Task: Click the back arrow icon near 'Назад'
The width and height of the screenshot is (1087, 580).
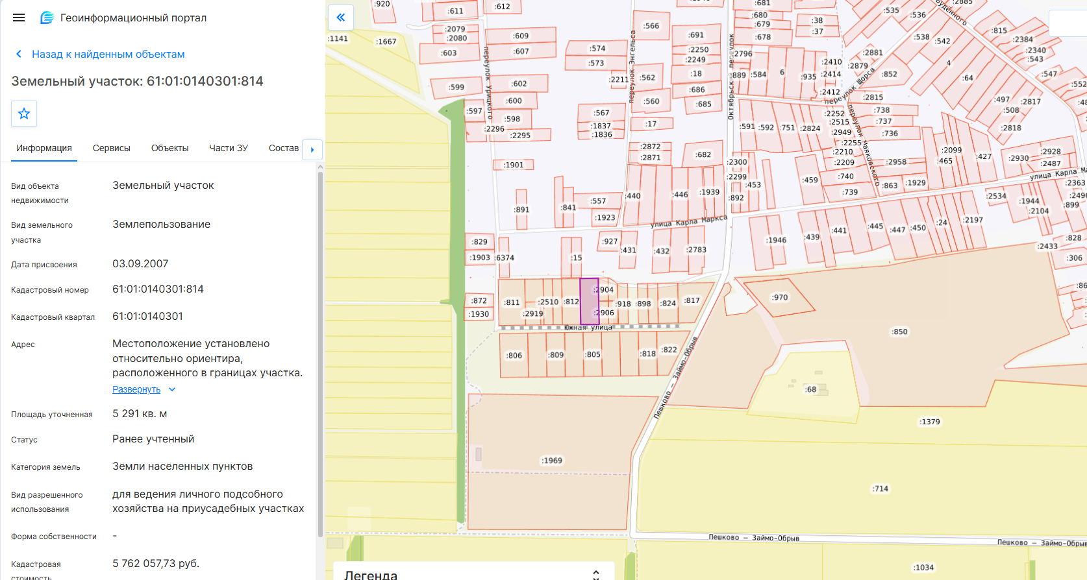Action: click(x=19, y=54)
